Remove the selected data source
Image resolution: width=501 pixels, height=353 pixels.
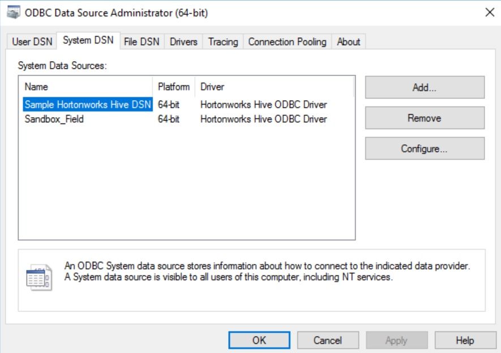(x=425, y=118)
